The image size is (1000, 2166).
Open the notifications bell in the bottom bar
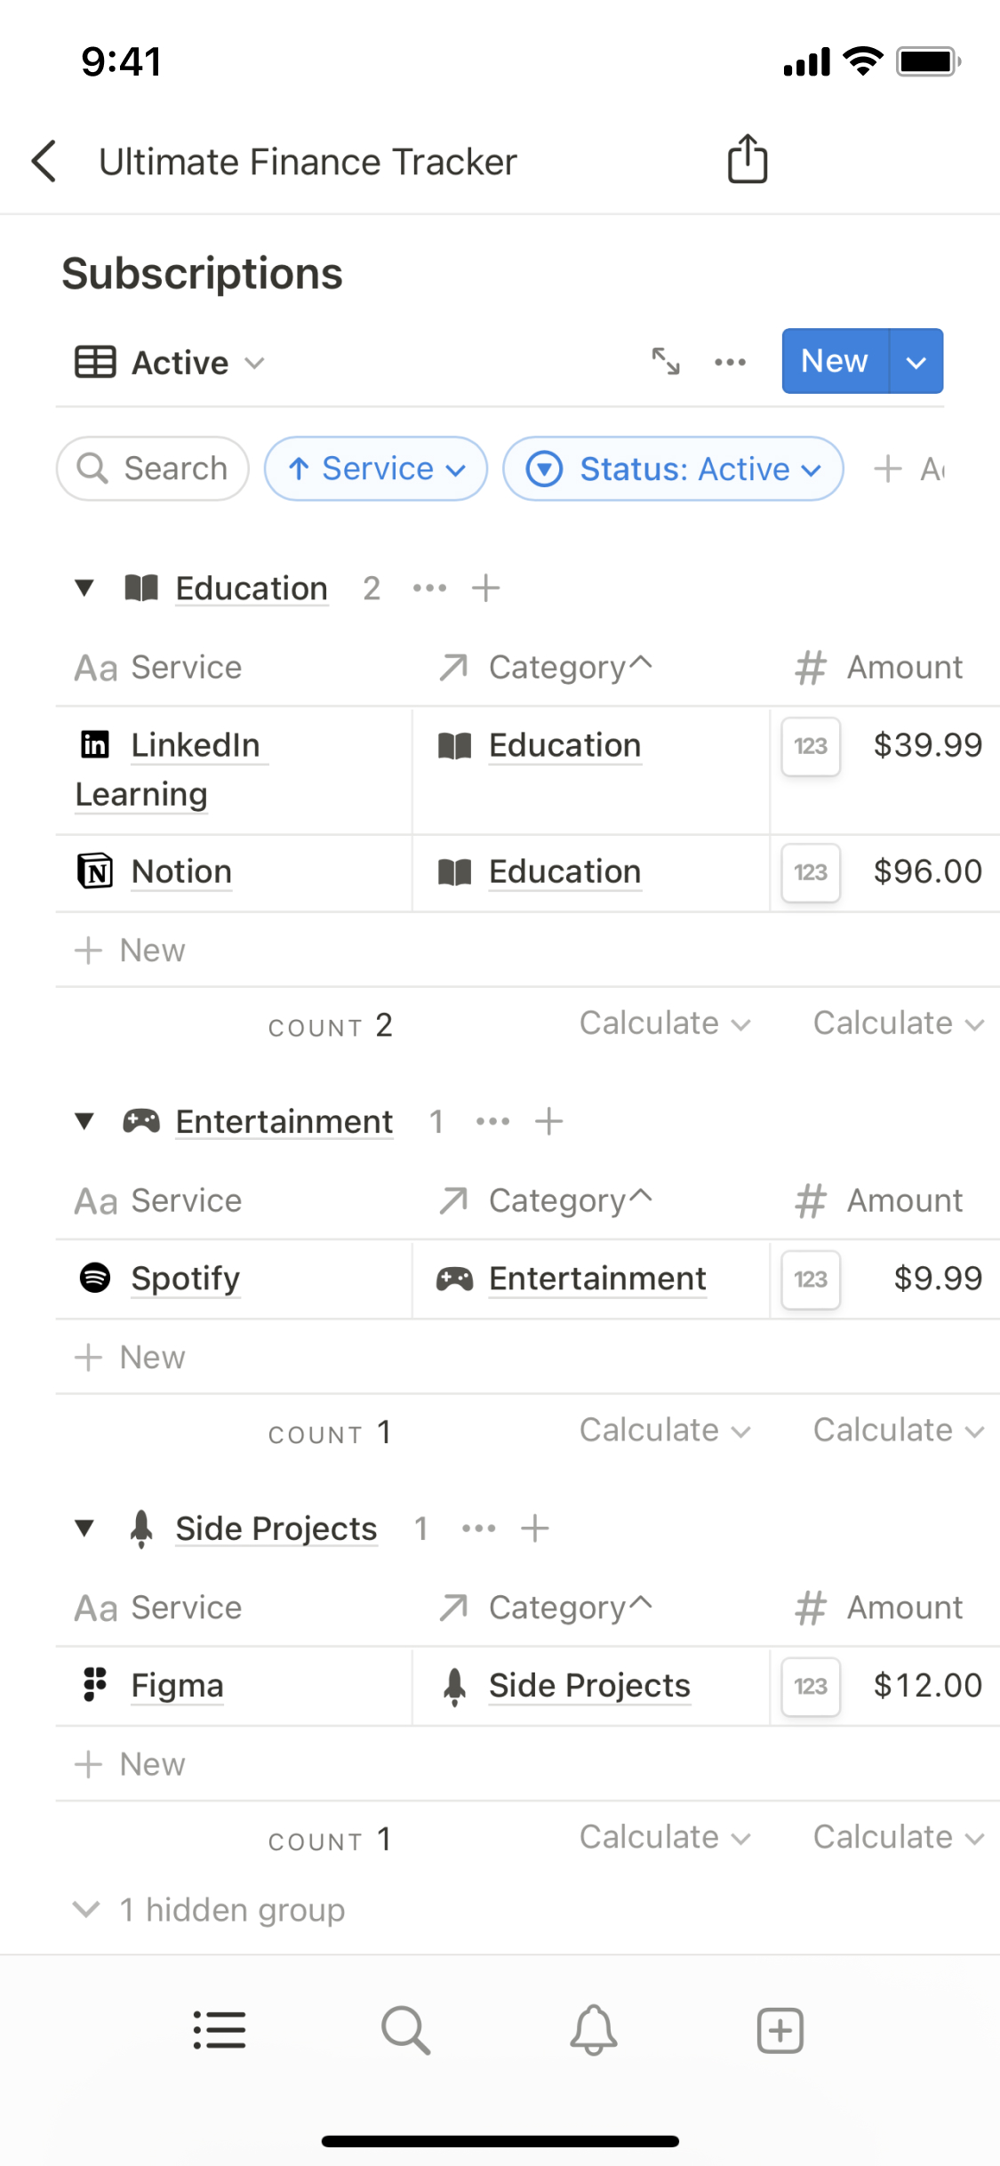point(593,2030)
